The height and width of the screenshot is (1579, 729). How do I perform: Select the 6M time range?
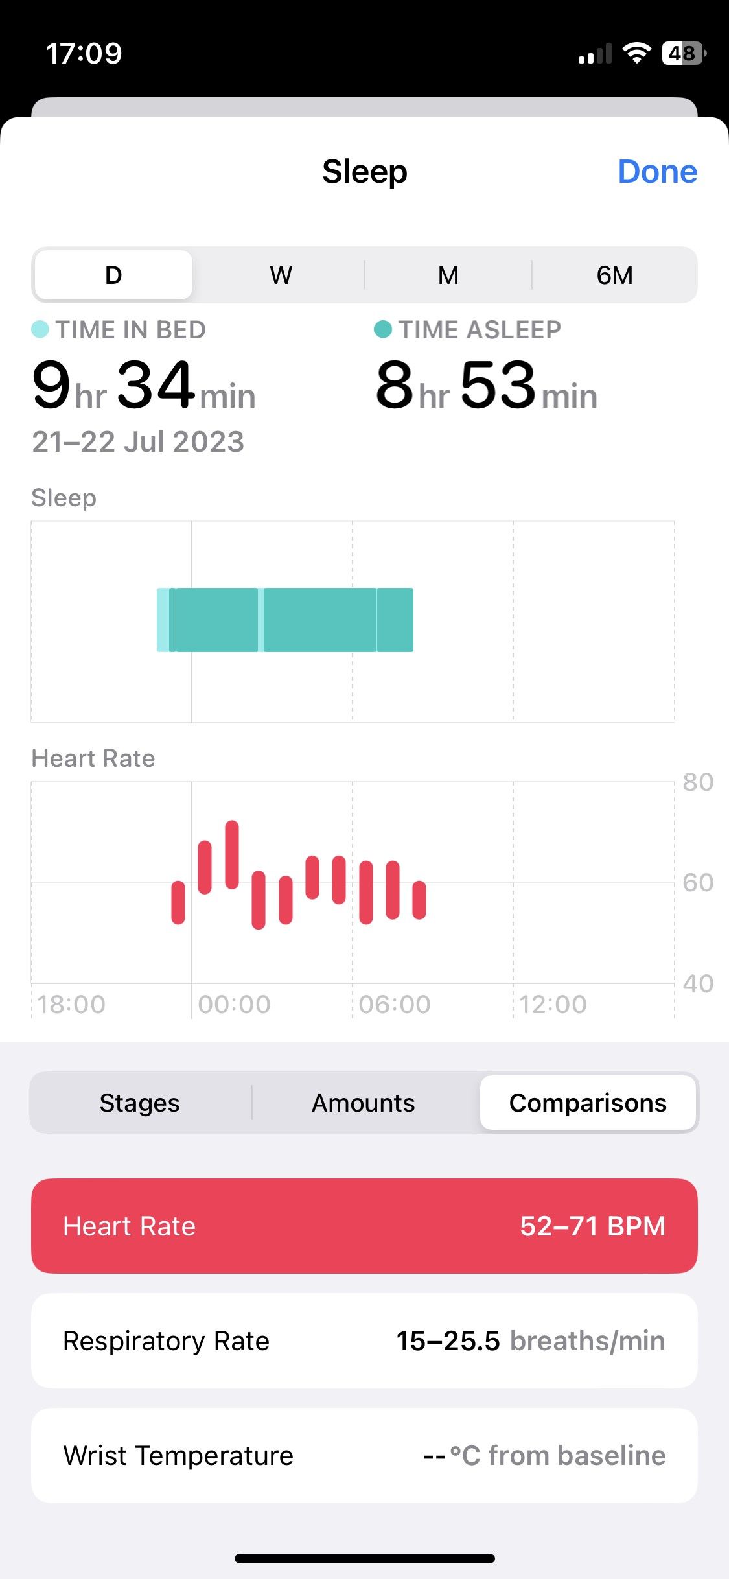(x=614, y=275)
